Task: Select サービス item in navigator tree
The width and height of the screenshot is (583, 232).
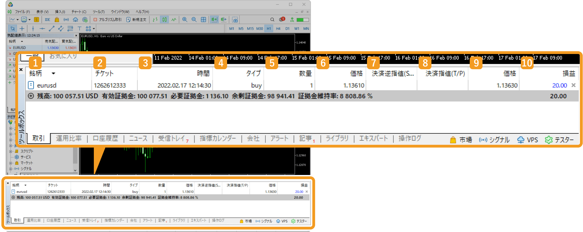Action: point(26,157)
